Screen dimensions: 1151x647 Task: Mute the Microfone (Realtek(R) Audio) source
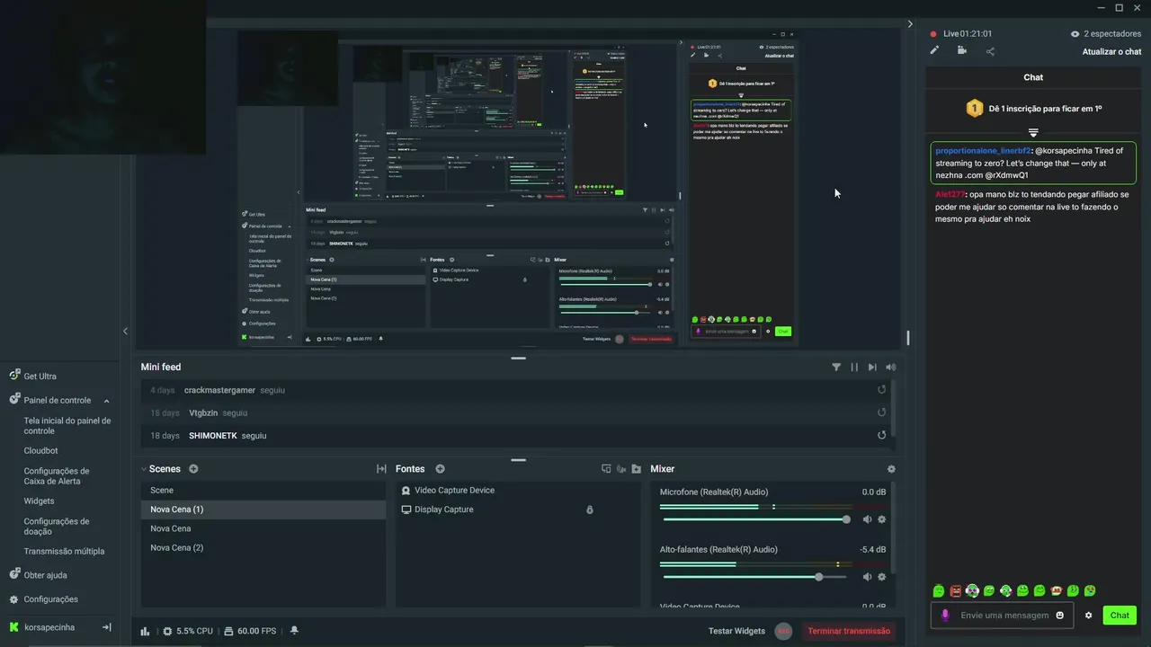[x=867, y=519]
